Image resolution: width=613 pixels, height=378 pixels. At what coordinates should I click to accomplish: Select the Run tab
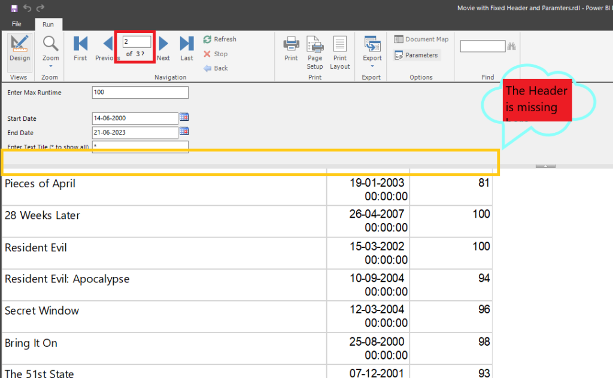click(x=48, y=24)
